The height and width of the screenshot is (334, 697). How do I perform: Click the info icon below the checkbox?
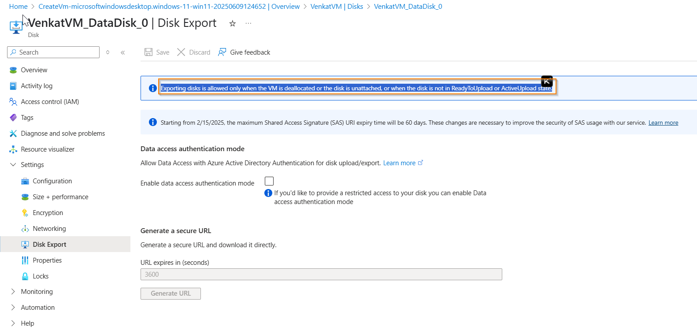tap(268, 193)
